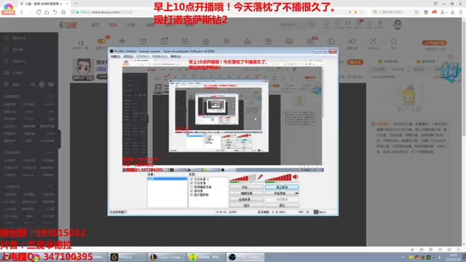This screenshot has height=262, width=466.
Task: Click the Douyu logo in site header
Action: [68, 25]
